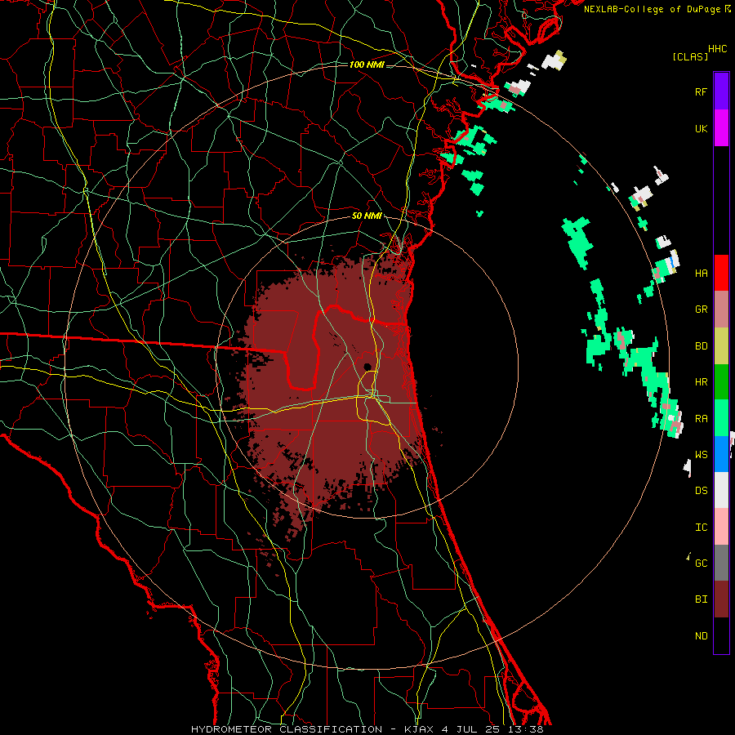
Task: Click the "RF" legend label
Action: [701, 91]
